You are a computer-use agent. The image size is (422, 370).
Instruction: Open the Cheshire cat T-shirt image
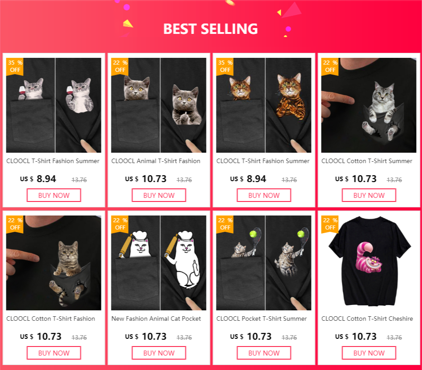click(369, 263)
